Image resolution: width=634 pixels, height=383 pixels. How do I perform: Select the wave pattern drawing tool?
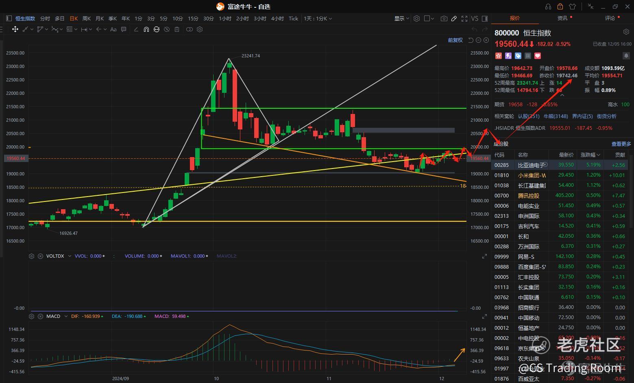(54, 29)
